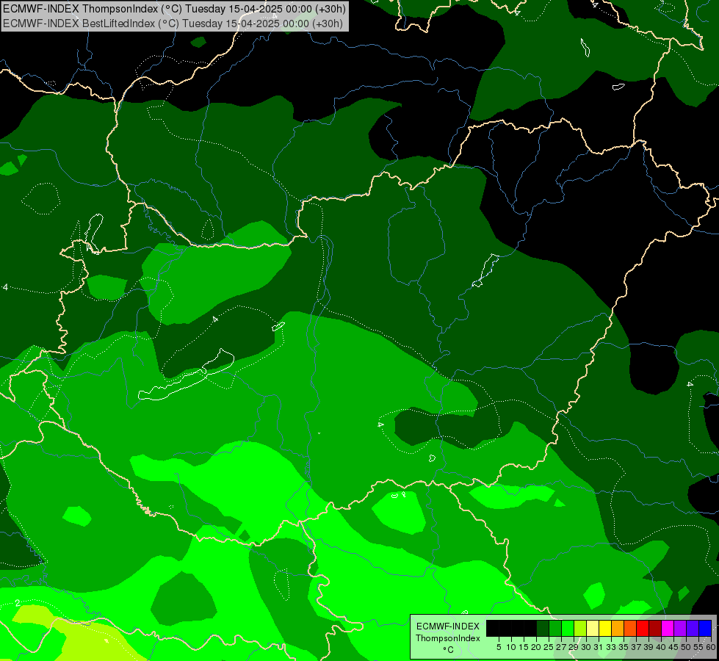Viewport: 719px width, 661px height.
Task: Click the ThompsonIndex header line at top
Action: tap(174, 8)
